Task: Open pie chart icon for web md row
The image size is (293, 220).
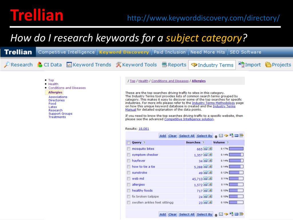Action: point(210,179)
